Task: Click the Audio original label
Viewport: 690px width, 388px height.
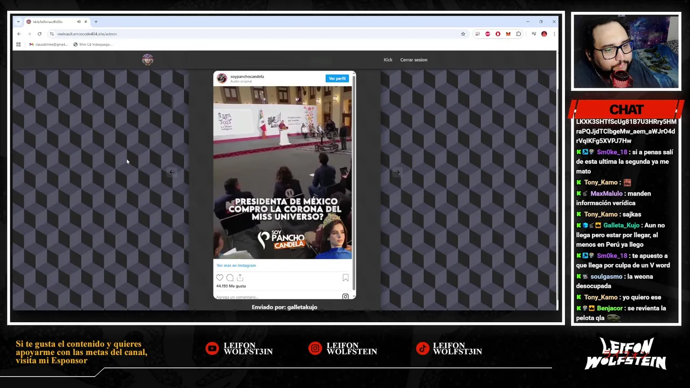Action: tap(241, 81)
